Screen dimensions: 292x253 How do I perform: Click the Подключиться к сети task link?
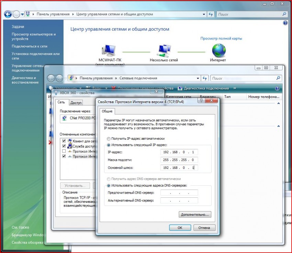[30, 46]
